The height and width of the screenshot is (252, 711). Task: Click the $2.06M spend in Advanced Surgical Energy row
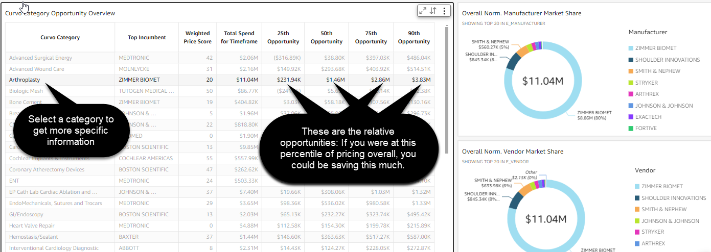(248, 58)
